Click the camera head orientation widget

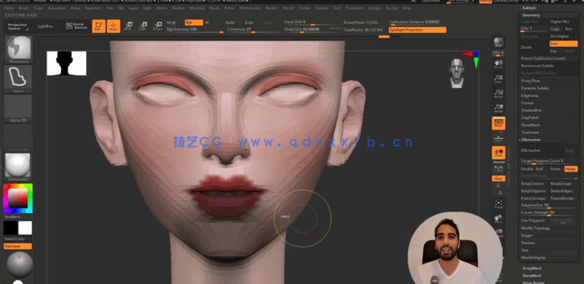pyautogui.click(x=457, y=73)
